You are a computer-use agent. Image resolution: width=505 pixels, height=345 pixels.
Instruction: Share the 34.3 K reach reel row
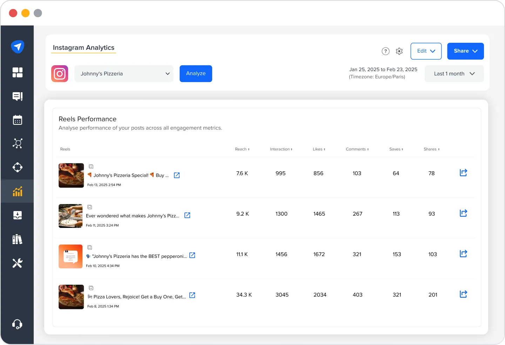(x=463, y=294)
